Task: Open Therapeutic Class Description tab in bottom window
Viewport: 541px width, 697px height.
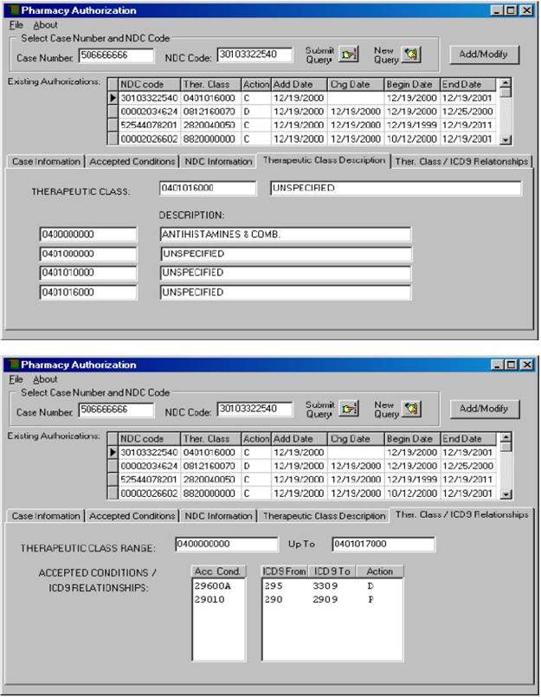Action: [324, 516]
